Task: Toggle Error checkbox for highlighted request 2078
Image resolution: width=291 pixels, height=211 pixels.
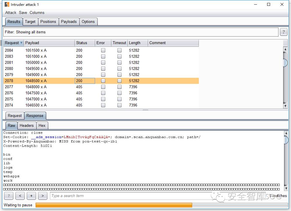Action: coord(103,81)
